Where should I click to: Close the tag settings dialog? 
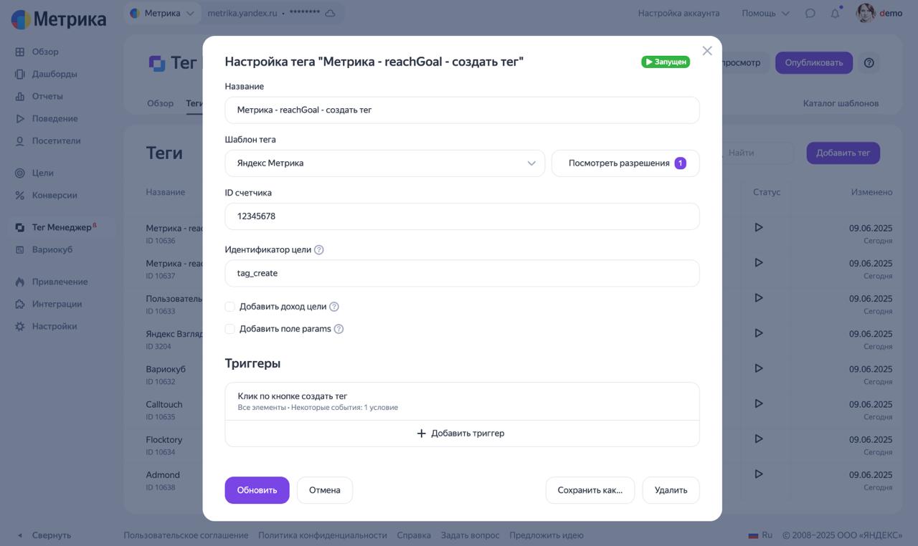coord(707,51)
